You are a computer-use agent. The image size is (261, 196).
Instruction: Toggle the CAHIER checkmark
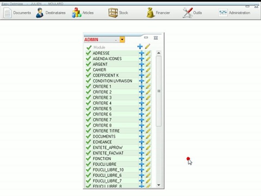tap(88, 70)
